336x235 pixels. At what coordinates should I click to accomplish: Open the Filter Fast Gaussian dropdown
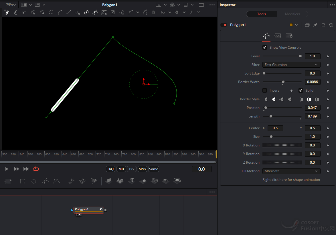coord(291,65)
